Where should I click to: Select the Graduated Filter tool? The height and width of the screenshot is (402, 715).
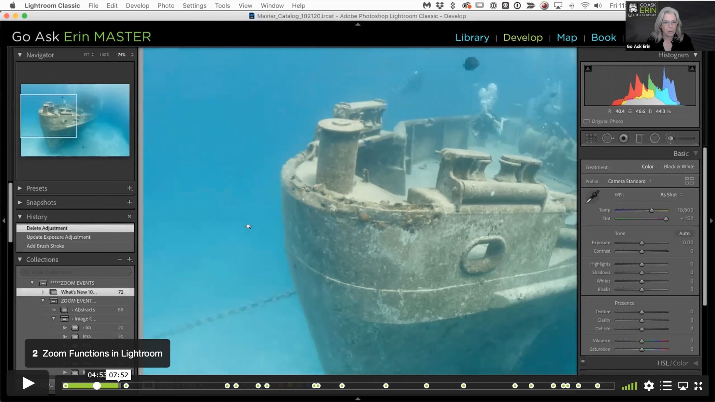tap(639, 138)
